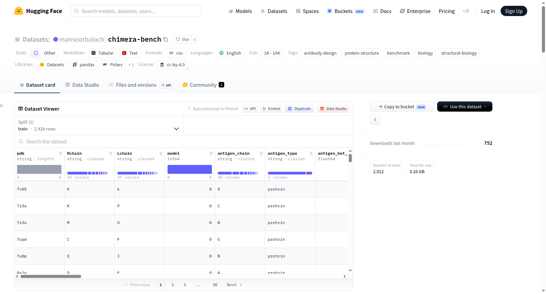Click the API button in Dataset Viewer
The image size is (546, 294).
click(x=250, y=109)
